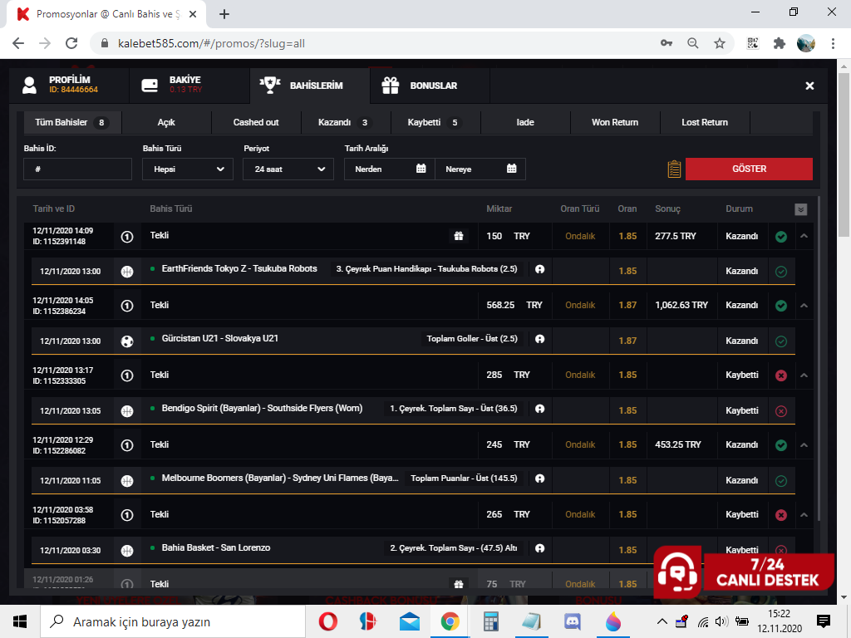Viewport: 851px width, 638px height.
Task: Open the Profilim account tab
Action: coord(69,86)
